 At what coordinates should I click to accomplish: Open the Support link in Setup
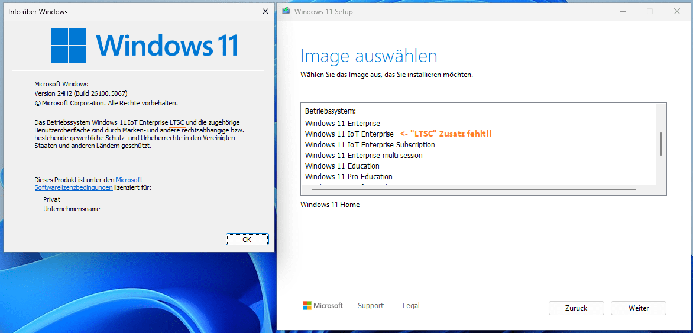[370, 306]
